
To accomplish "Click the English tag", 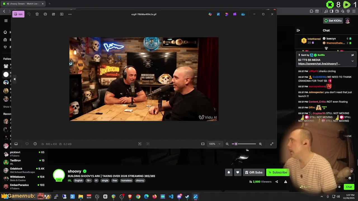I will pyautogui.click(x=79, y=181).
